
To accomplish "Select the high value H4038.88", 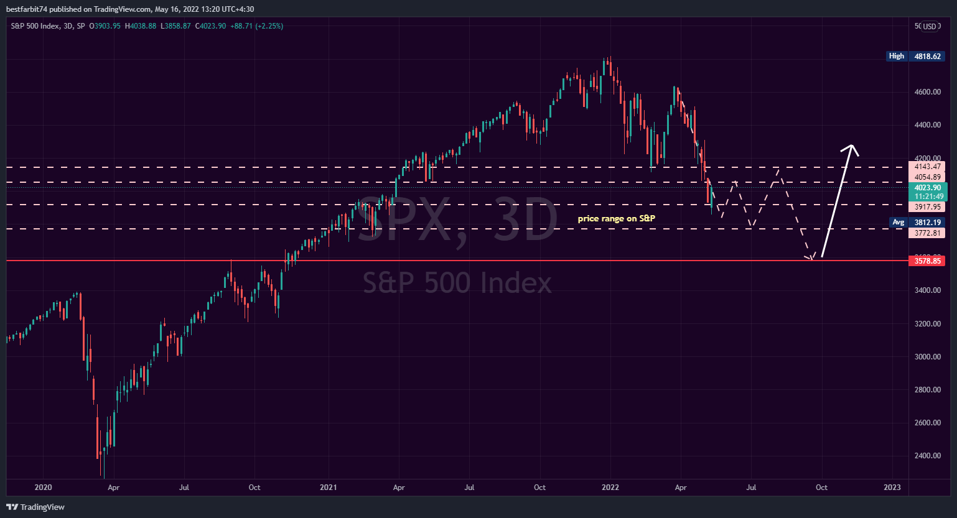I will 141,26.
